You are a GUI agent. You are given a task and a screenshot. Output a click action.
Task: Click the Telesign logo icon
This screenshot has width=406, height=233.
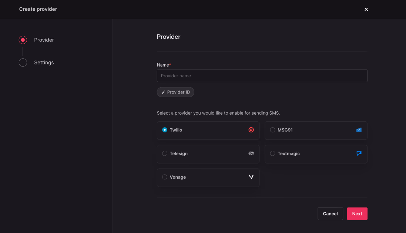click(251, 153)
